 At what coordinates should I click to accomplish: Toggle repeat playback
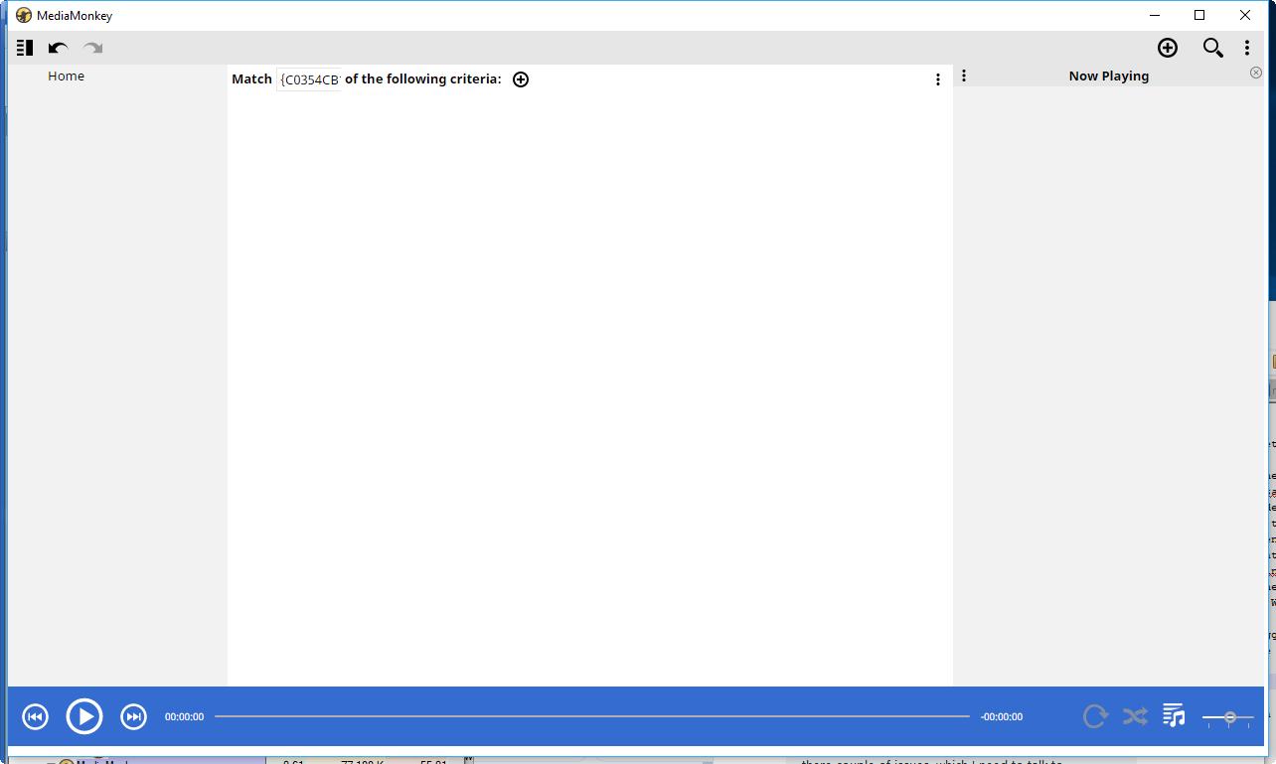coord(1095,716)
